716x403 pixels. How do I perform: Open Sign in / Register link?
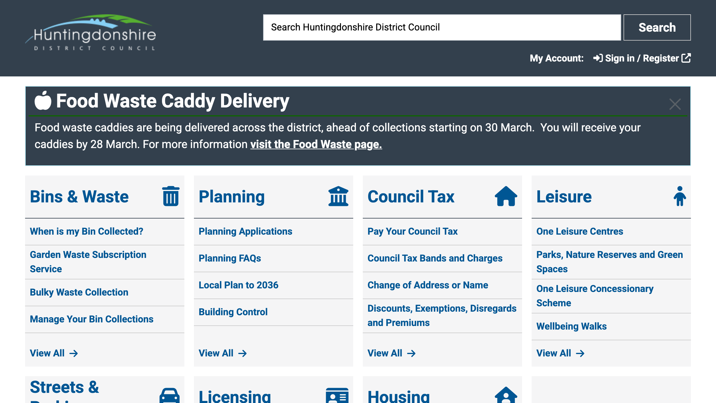tap(641, 58)
